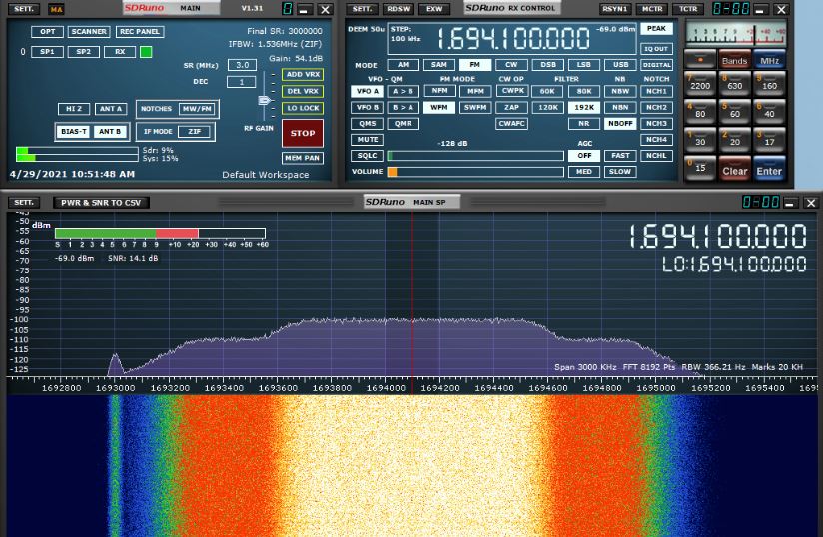Viewport: 823px width, 537px height.
Task: Open the EXW panel
Action: click(x=434, y=9)
